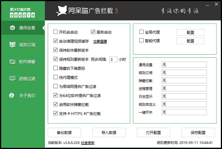Click the 打开配置 button

coord(153,132)
